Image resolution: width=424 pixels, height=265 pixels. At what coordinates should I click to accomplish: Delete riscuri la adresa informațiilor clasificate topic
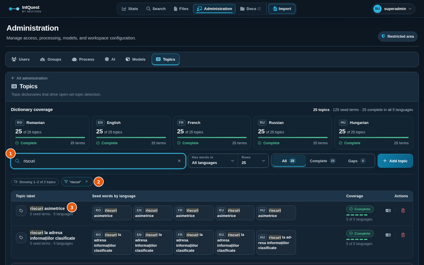click(x=403, y=235)
